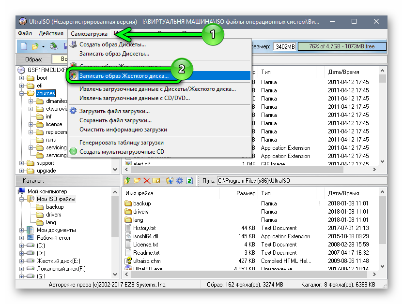Click the Up folder icon in local toolbar

pos(127,181)
